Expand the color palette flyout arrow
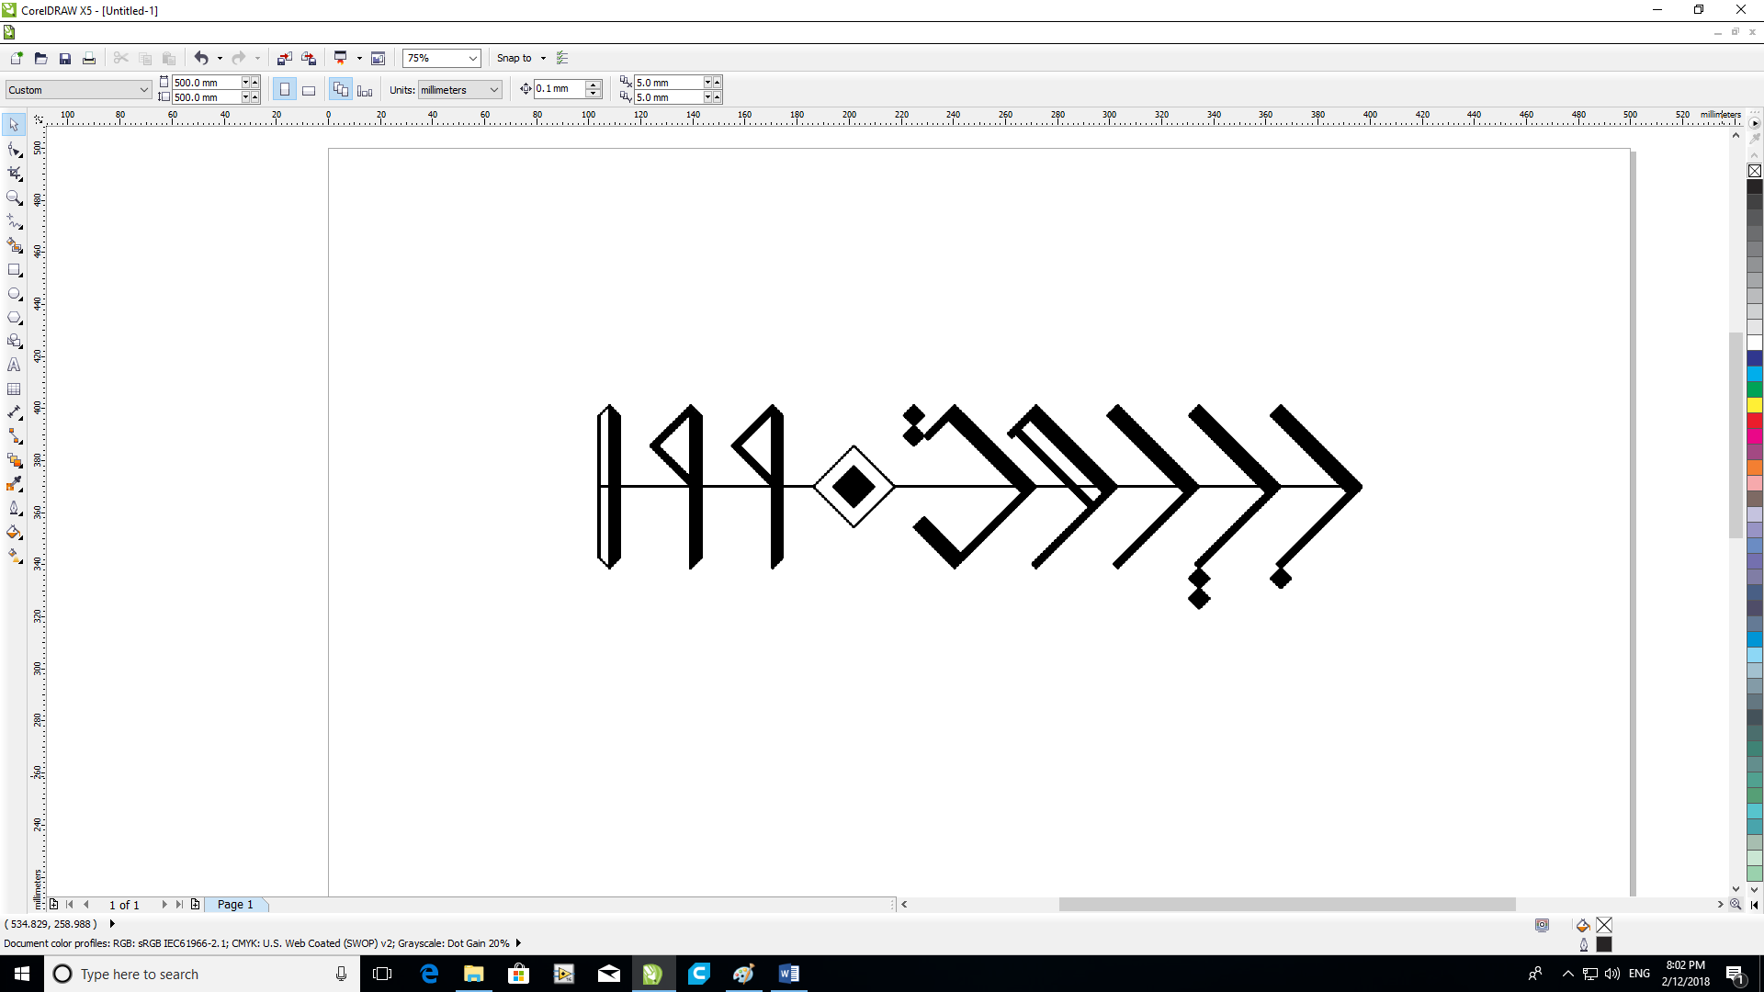1764x992 pixels. pos(1755,122)
